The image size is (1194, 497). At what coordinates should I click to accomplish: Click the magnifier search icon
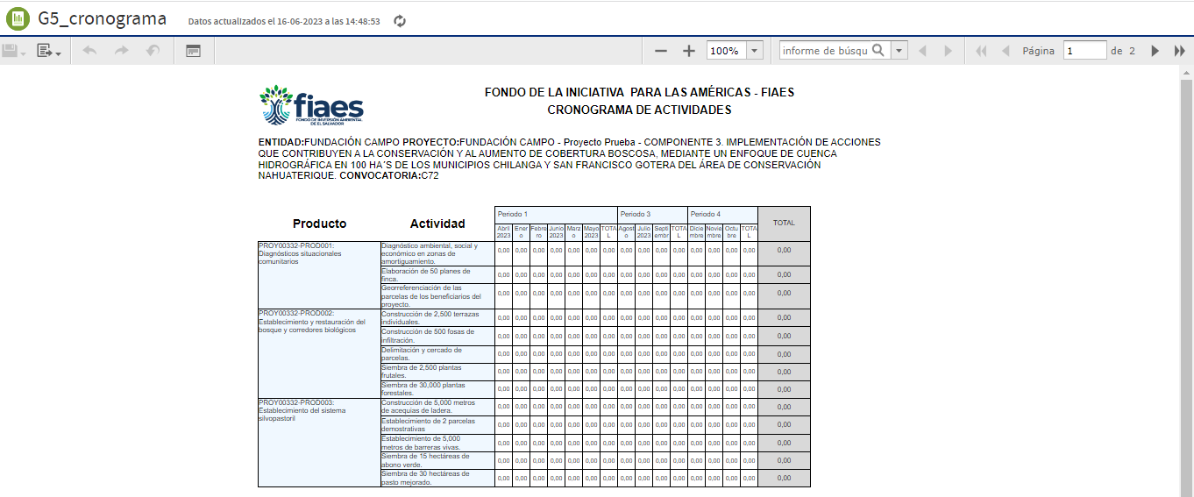pyautogui.click(x=878, y=50)
